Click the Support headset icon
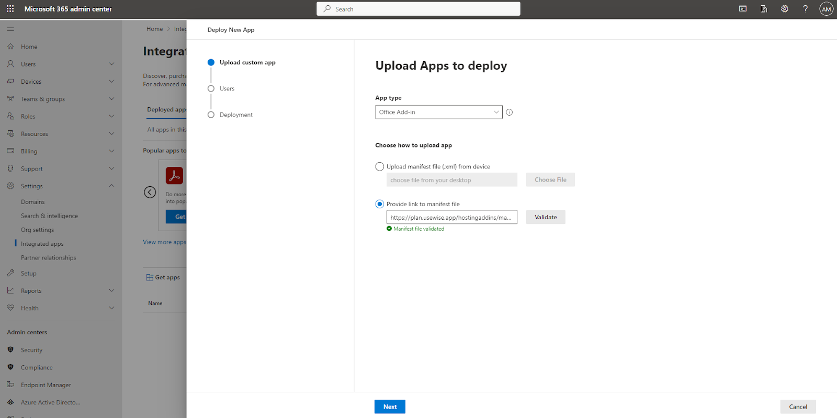 point(10,168)
